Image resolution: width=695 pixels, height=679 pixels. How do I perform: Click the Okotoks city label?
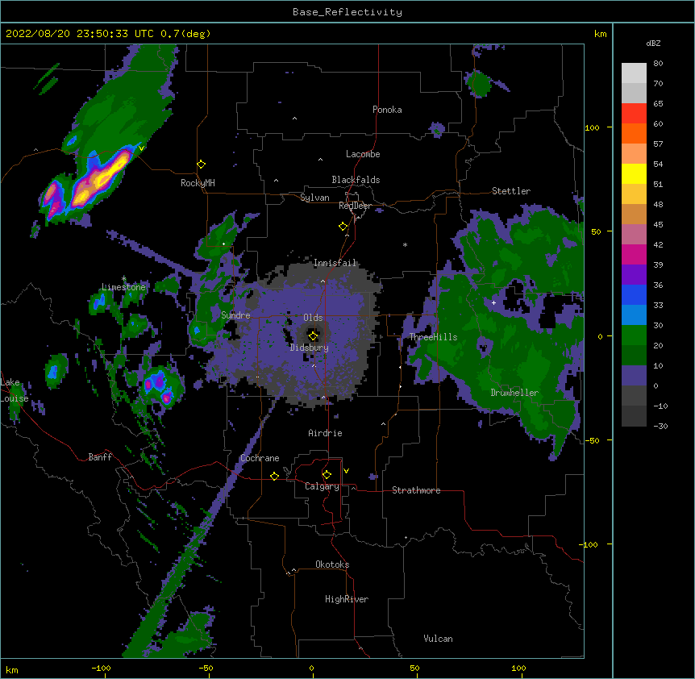point(332,564)
